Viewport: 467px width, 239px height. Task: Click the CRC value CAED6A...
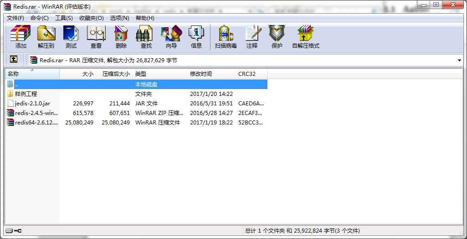click(251, 103)
